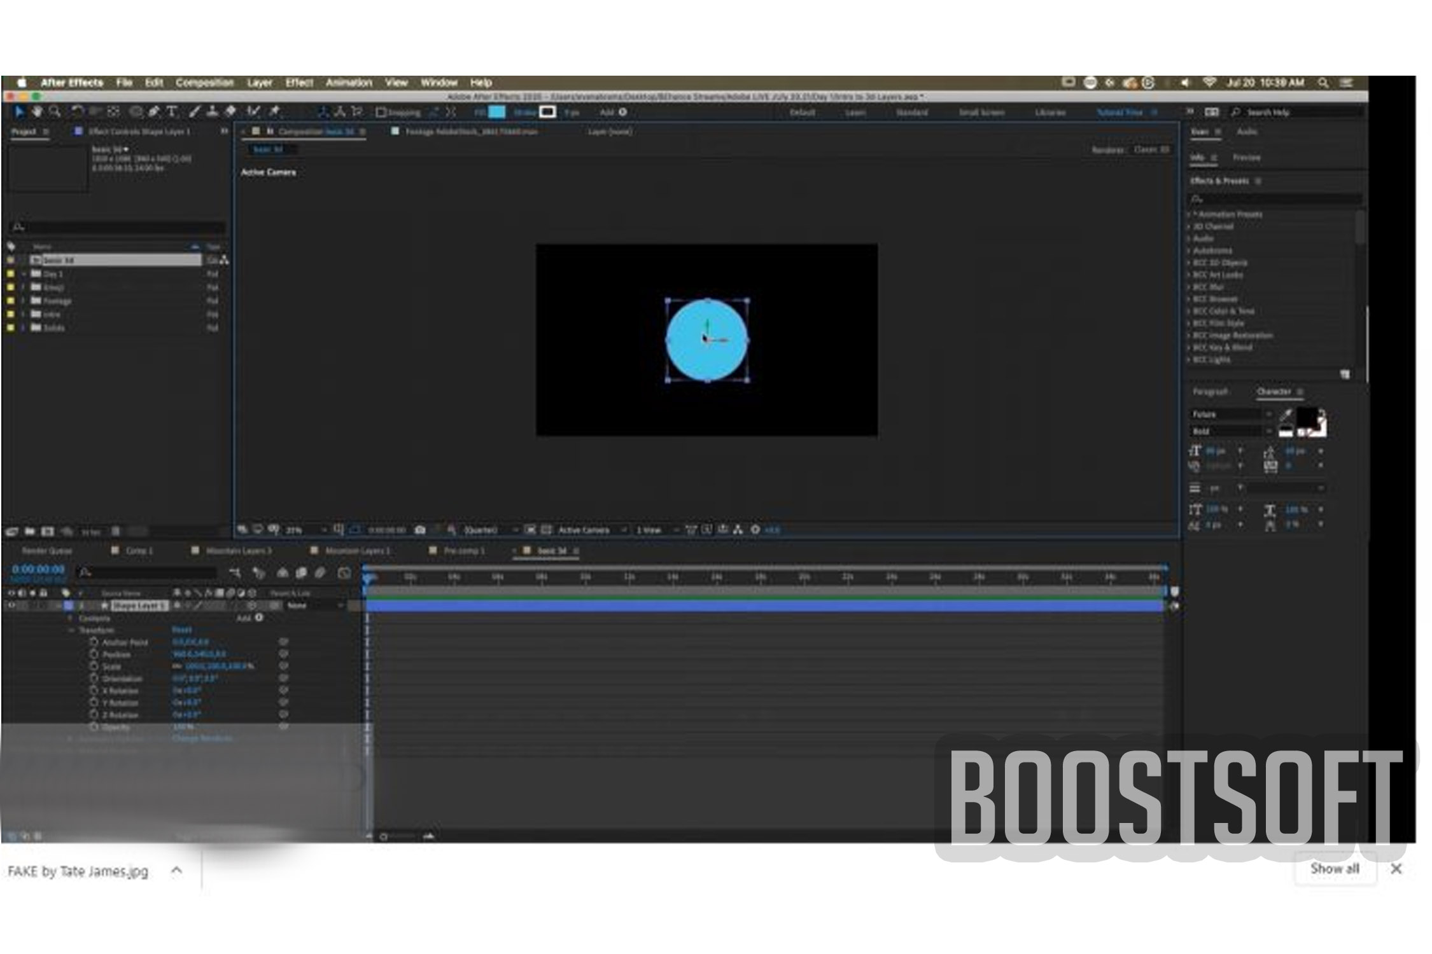Create a new composition from Project panel
1432x954 pixels.
coord(48,531)
